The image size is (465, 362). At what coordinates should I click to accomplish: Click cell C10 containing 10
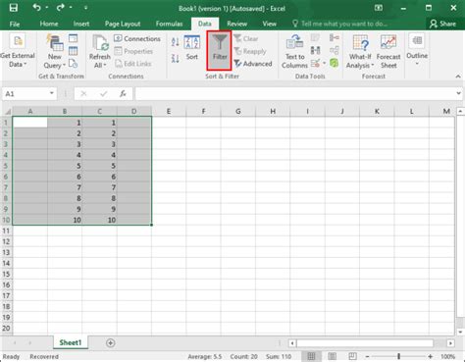click(99, 220)
